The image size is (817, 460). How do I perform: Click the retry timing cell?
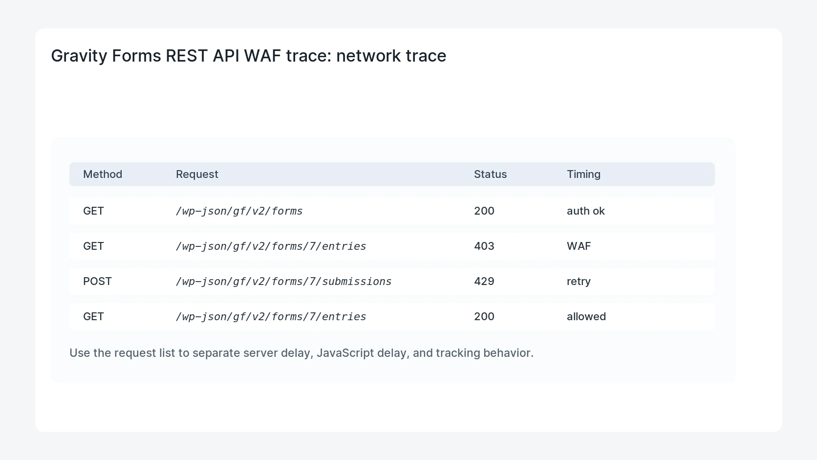[579, 282]
